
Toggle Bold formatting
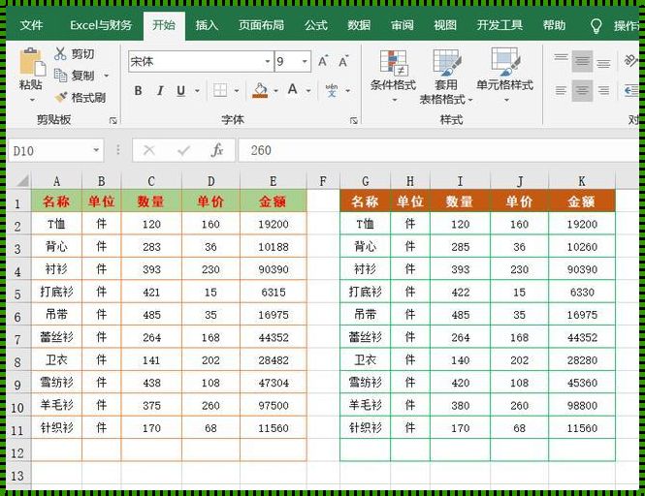tap(138, 90)
